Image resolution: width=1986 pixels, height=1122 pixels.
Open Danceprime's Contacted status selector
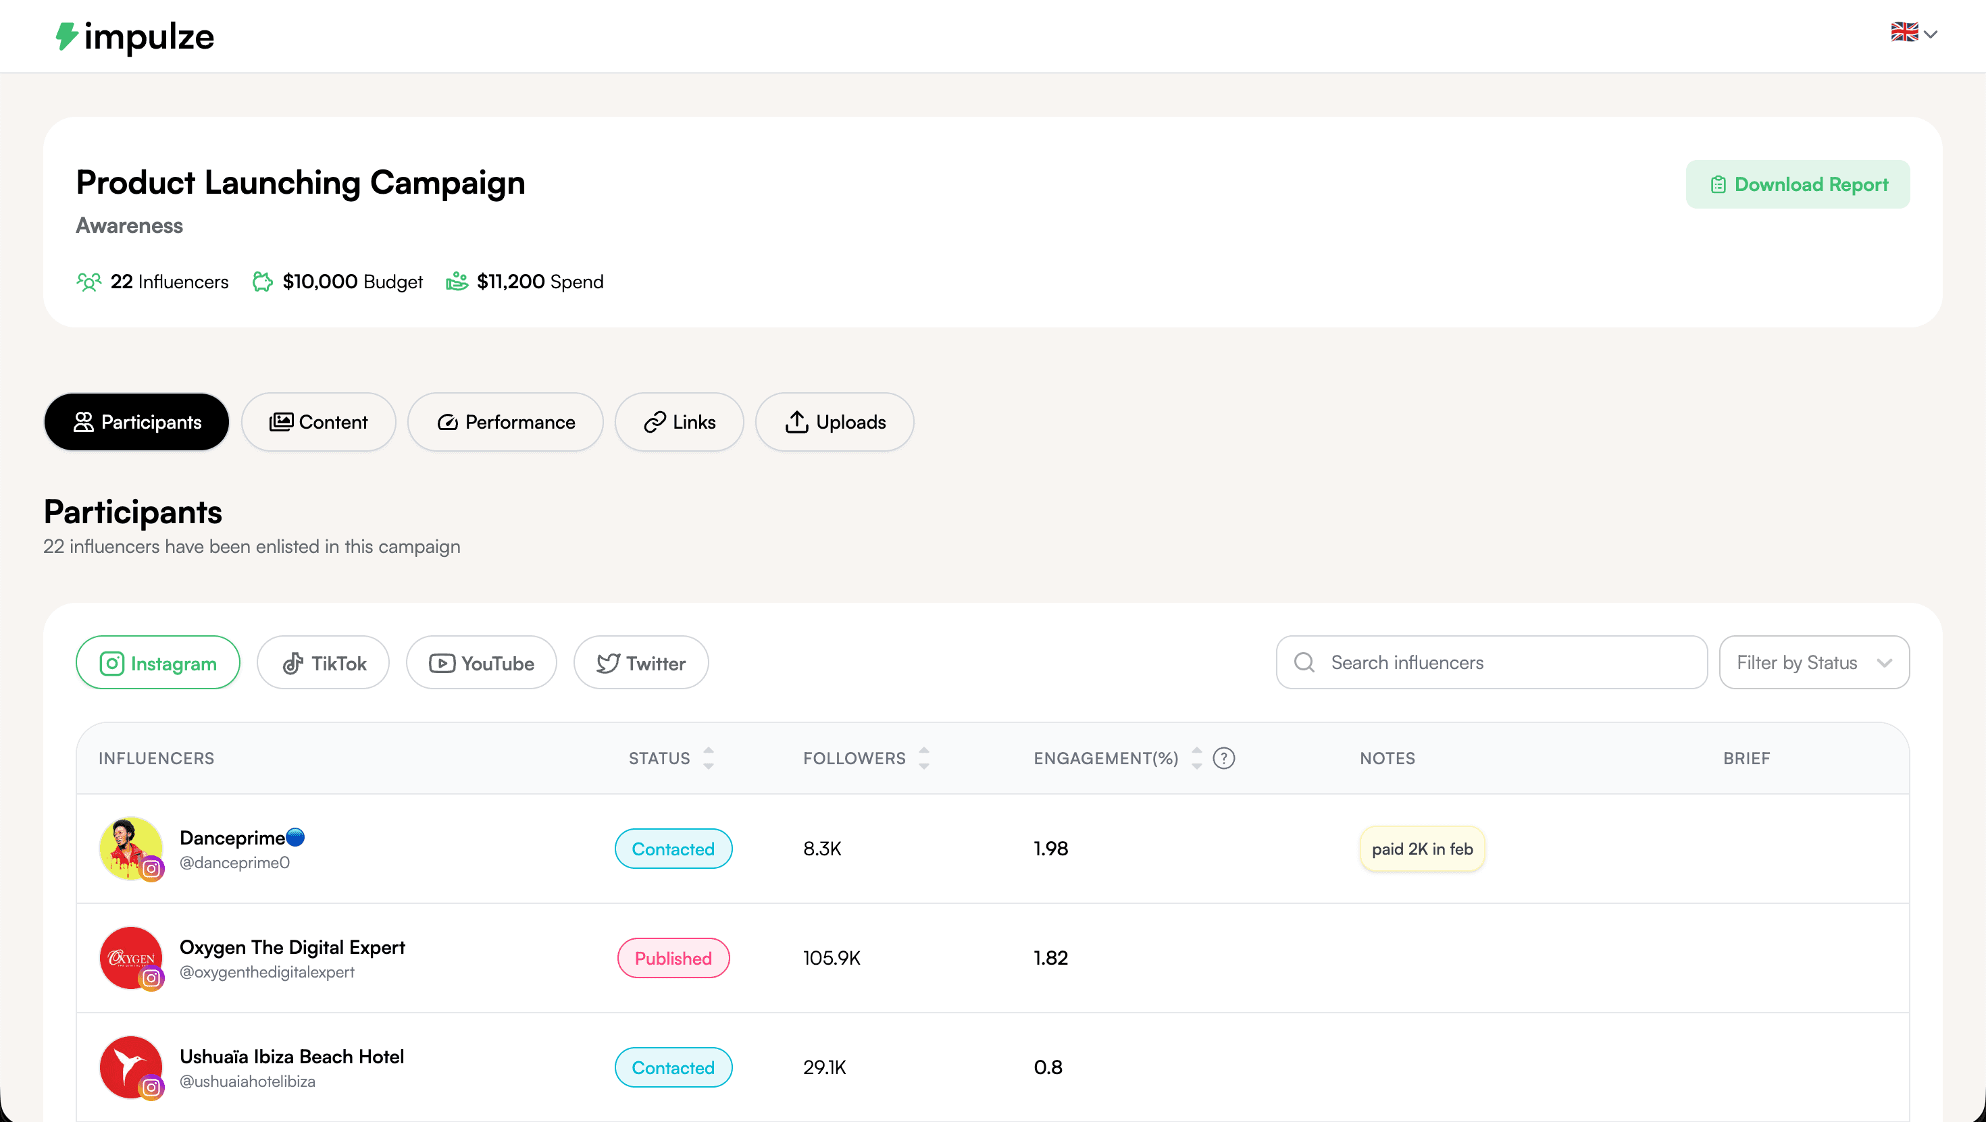pyautogui.click(x=673, y=849)
